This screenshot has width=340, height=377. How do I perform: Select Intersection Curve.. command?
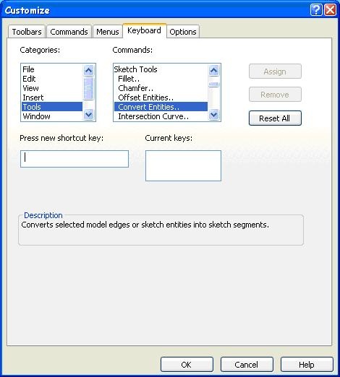(x=161, y=116)
